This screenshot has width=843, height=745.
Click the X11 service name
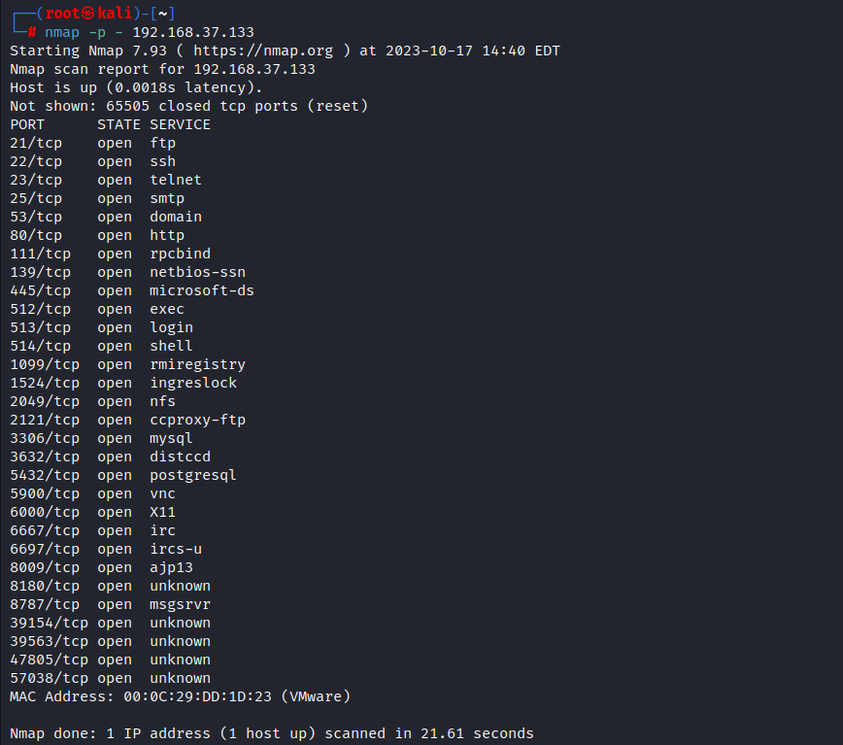[162, 512]
